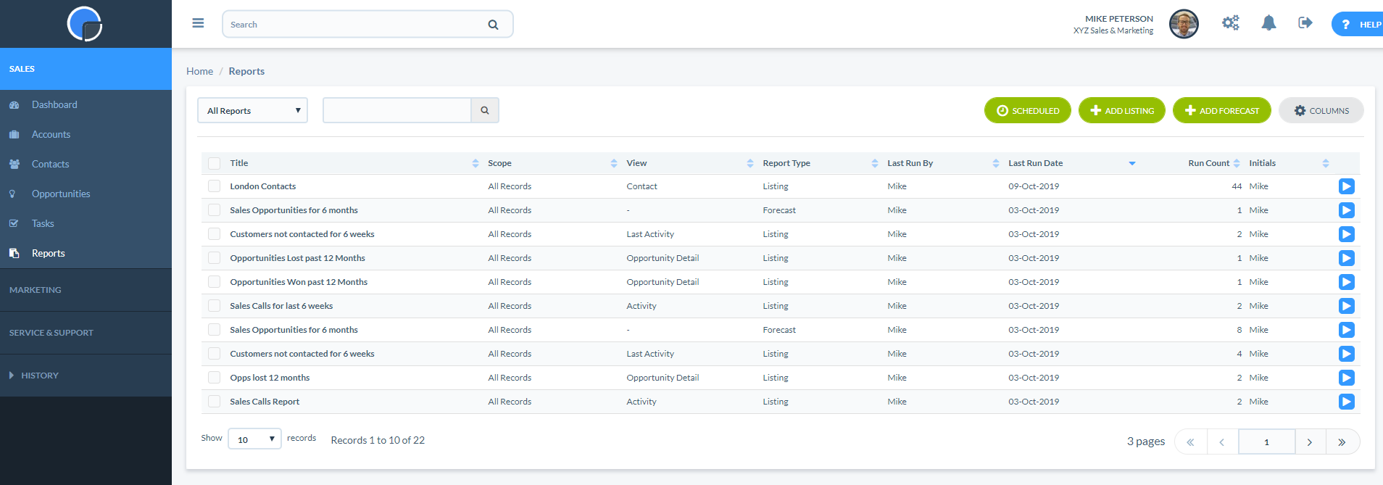
Task: Click the app logo in sidebar
Action: (x=85, y=24)
